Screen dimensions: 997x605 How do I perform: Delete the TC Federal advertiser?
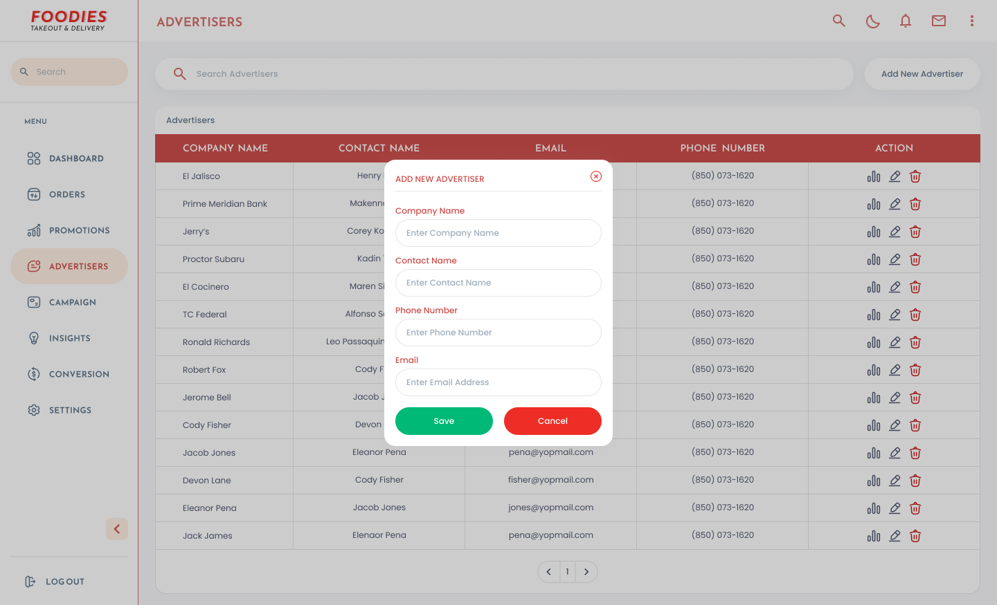coord(915,315)
